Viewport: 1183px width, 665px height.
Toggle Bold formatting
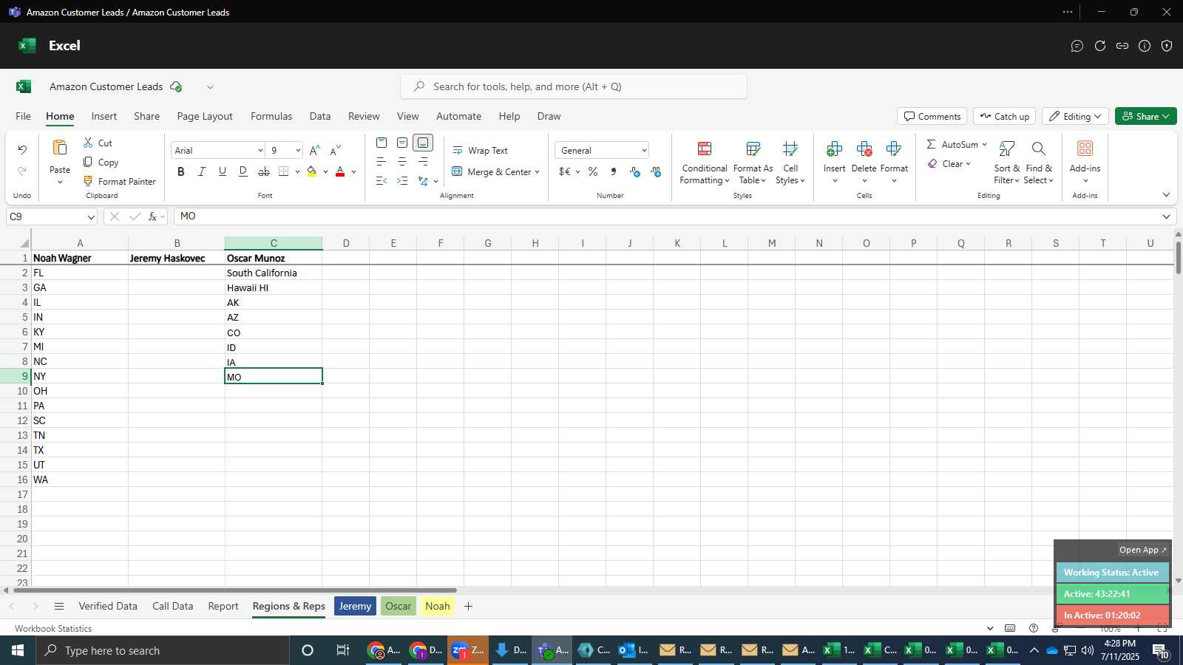[180, 171]
